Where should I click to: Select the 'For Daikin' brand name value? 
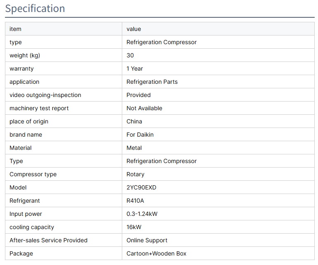pyautogui.click(x=140, y=135)
